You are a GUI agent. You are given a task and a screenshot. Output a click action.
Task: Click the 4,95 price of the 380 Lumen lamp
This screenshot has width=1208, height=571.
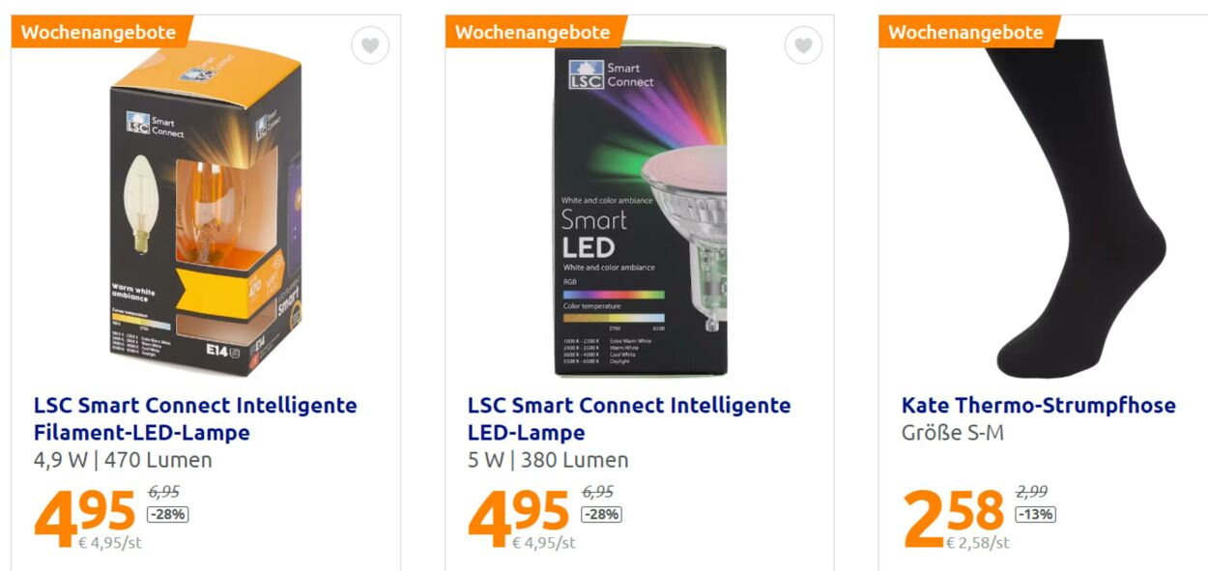pos(519,517)
